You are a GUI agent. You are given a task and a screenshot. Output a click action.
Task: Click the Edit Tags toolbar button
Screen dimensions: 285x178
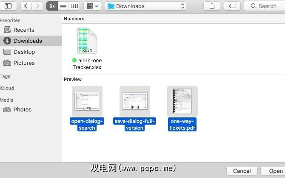click(232, 6)
